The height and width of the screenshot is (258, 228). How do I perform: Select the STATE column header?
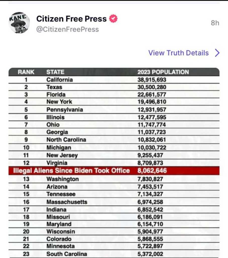click(x=55, y=72)
